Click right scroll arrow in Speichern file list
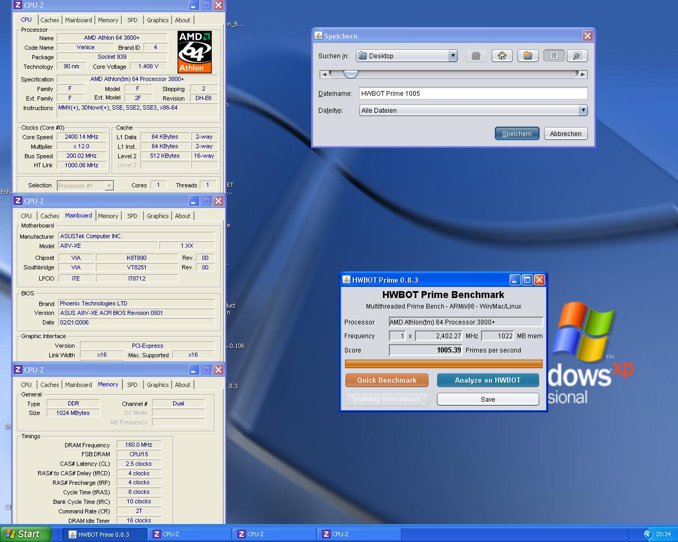The image size is (678, 542). point(583,75)
